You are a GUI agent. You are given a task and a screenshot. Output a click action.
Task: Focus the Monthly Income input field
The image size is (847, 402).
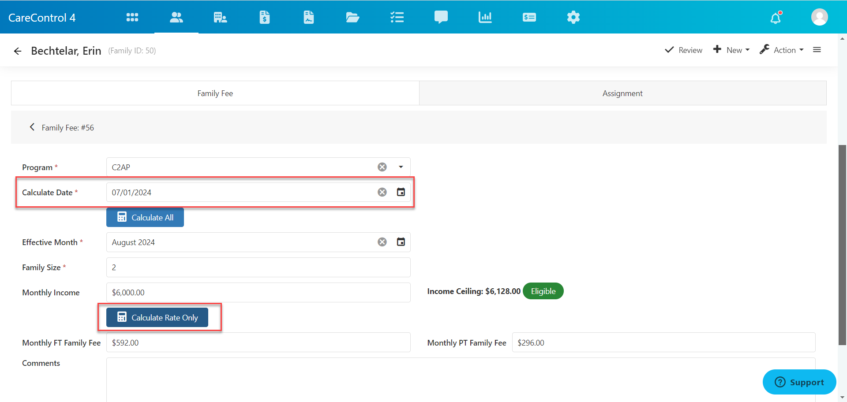click(258, 293)
